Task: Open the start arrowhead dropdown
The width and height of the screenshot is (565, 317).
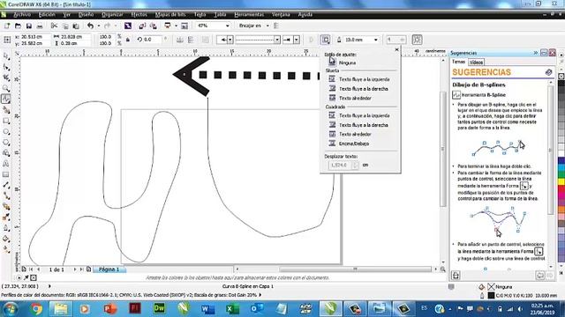Action: (x=230, y=40)
